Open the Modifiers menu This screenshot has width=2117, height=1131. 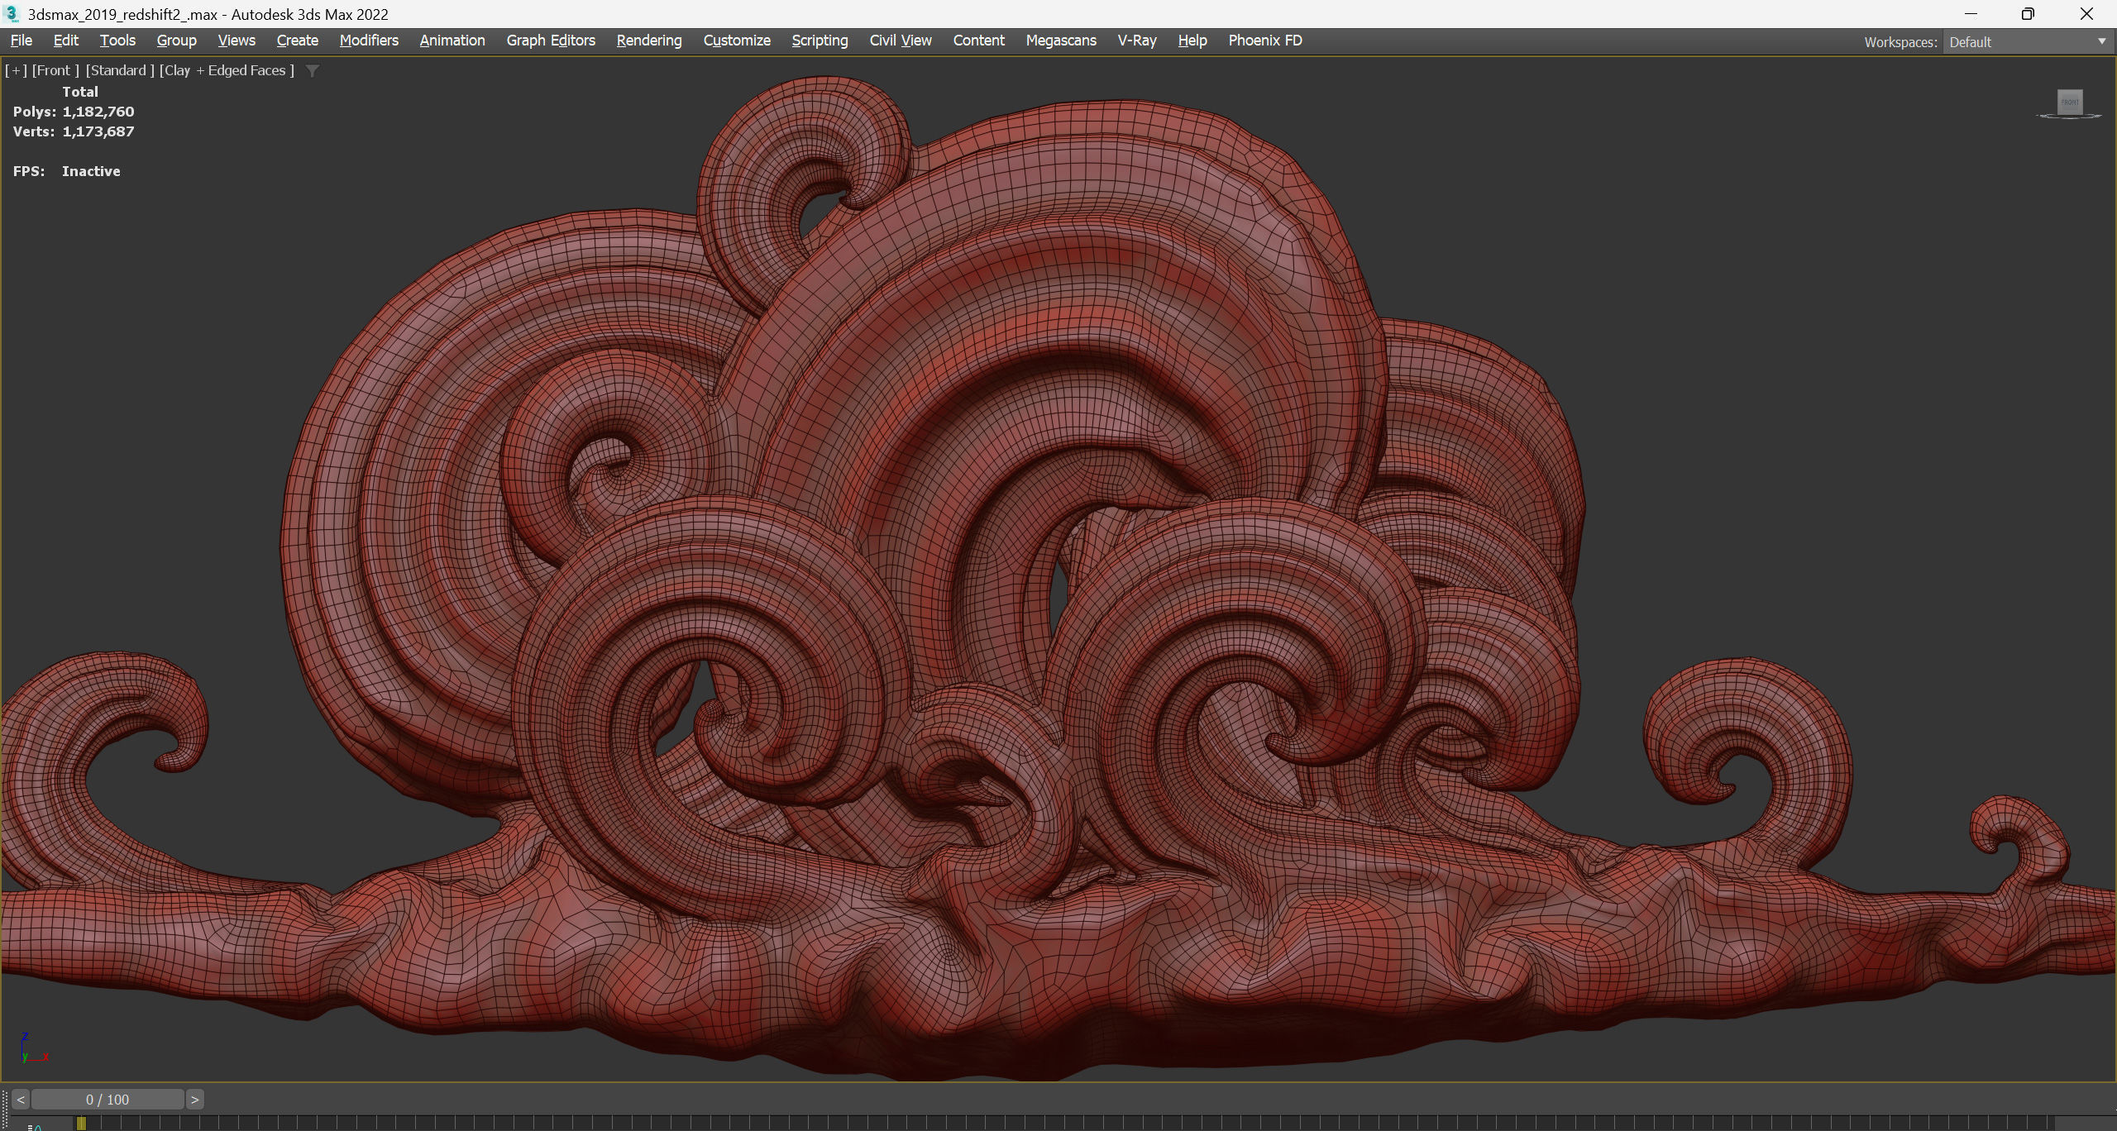tap(369, 41)
